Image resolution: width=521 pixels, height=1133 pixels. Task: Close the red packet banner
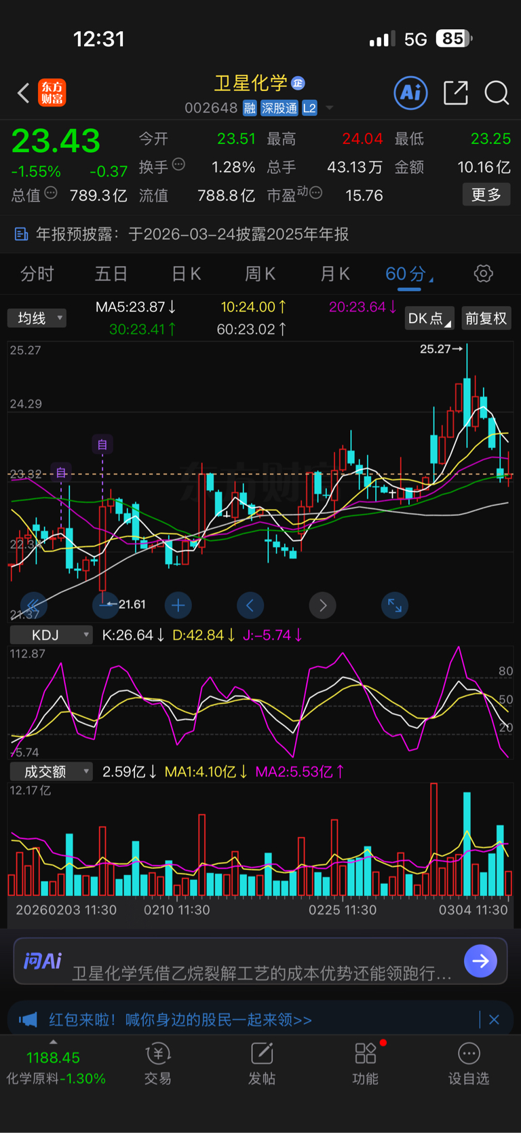pyautogui.click(x=494, y=1020)
